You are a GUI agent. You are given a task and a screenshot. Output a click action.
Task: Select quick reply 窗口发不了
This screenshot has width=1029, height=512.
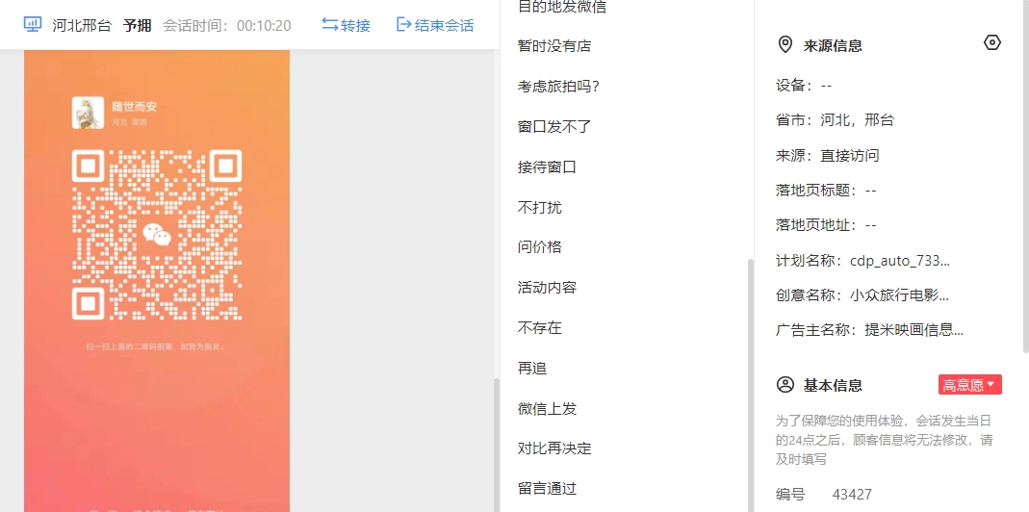point(554,127)
